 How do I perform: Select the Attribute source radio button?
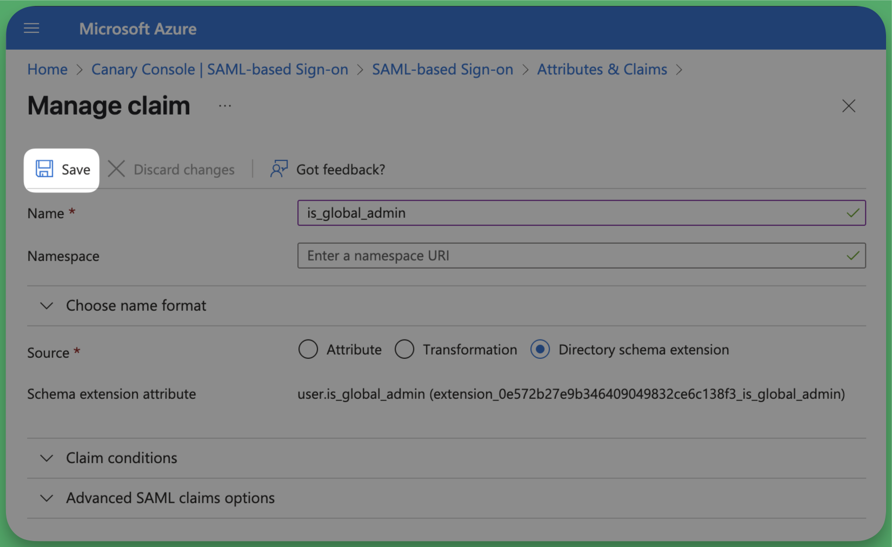pyautogui.click(x=308, y=349)
